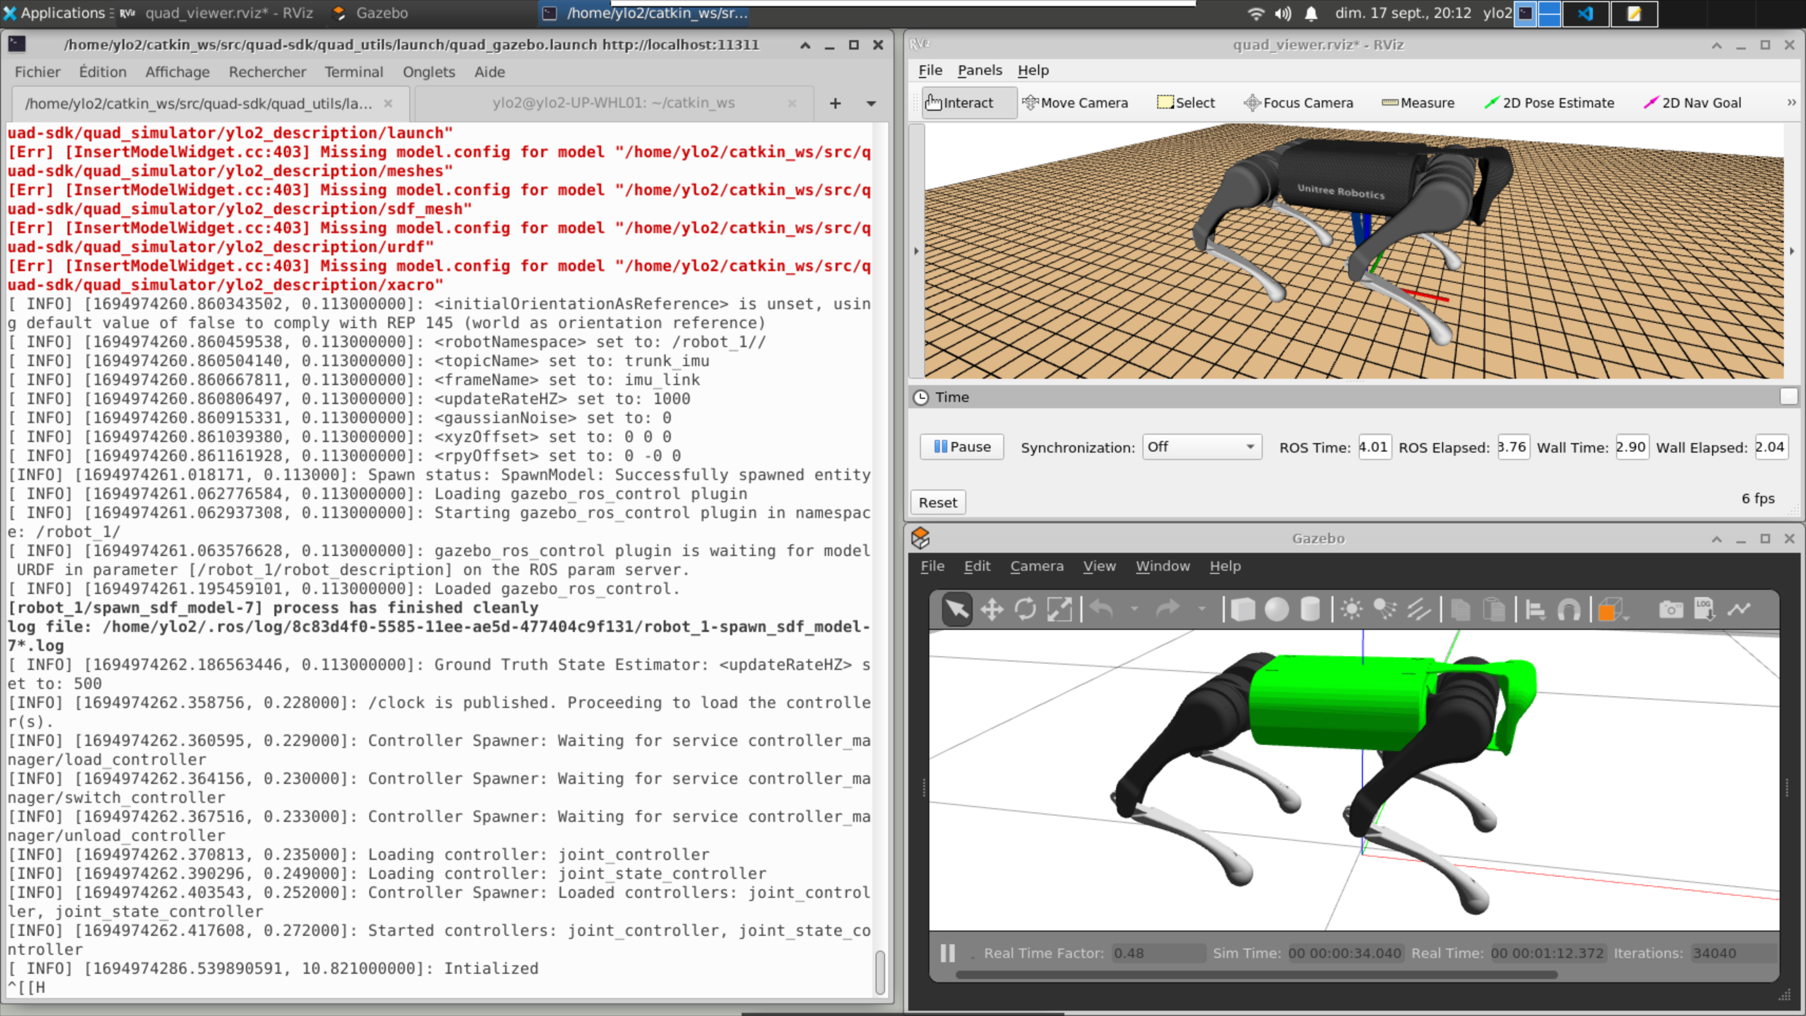Viewport: 1806px width, 1016px height.
Task: Pause the RViz simulation time
Action: 961,447
